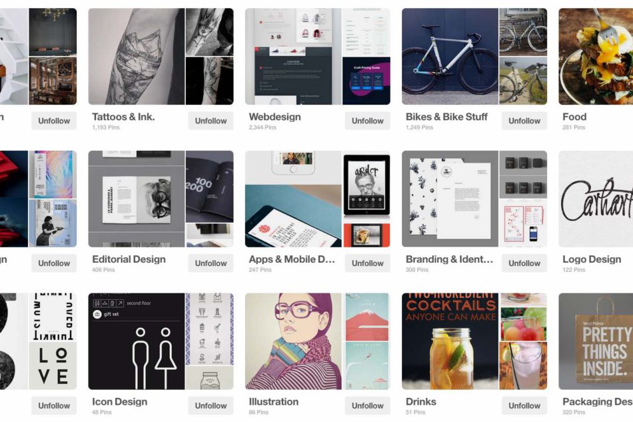This screenshot has width=633, height=422.
Task: Unfollow the Editorial Design board
Action: coord(211,263)
